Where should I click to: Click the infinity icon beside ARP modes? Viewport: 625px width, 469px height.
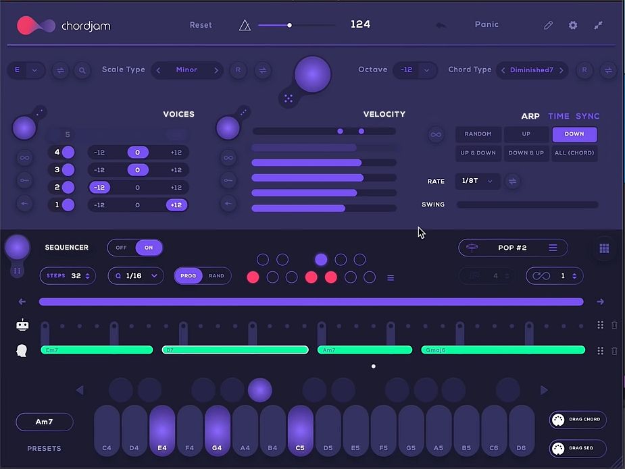coord(436,134)
